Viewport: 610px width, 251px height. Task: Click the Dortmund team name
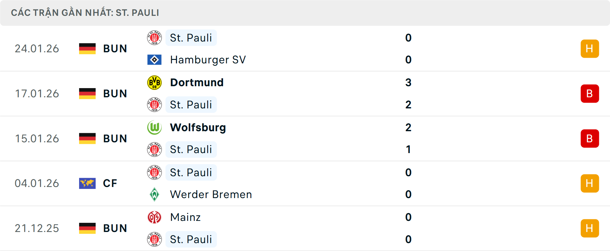click(197, 82)
